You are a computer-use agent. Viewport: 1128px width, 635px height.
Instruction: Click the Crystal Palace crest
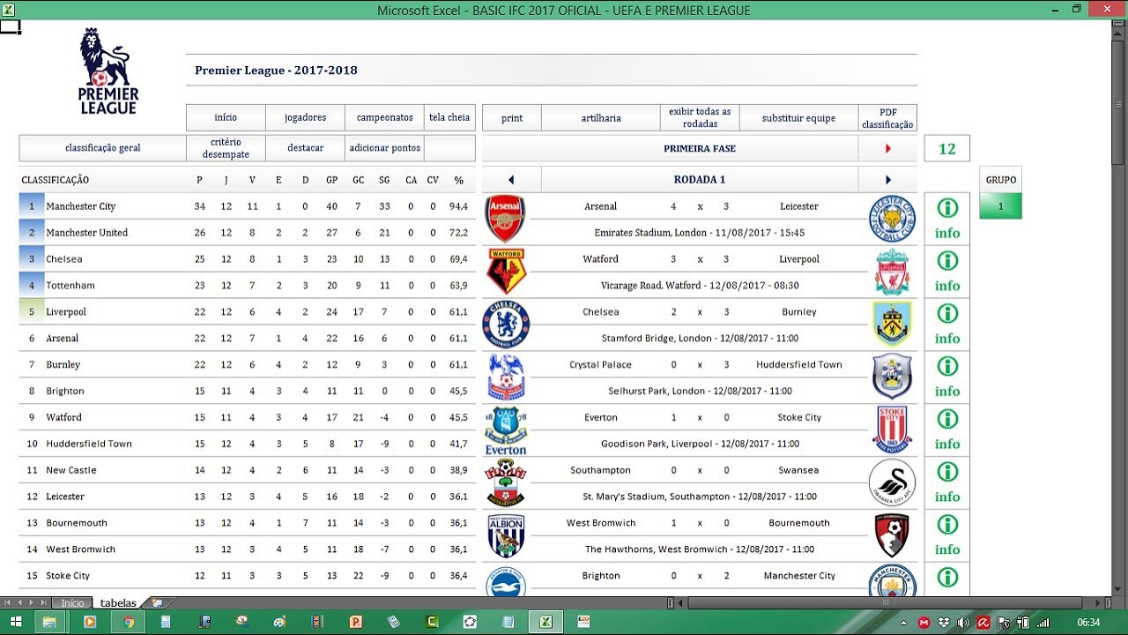click(506, 377)
